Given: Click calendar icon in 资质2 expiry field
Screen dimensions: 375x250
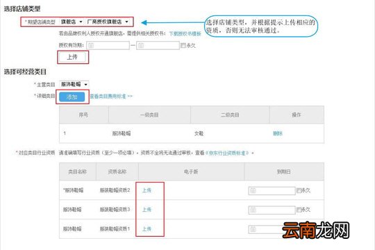Looking at the screenshot, I should 253,191.
